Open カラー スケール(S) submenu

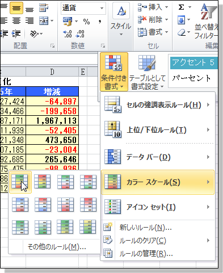point(158,182)
